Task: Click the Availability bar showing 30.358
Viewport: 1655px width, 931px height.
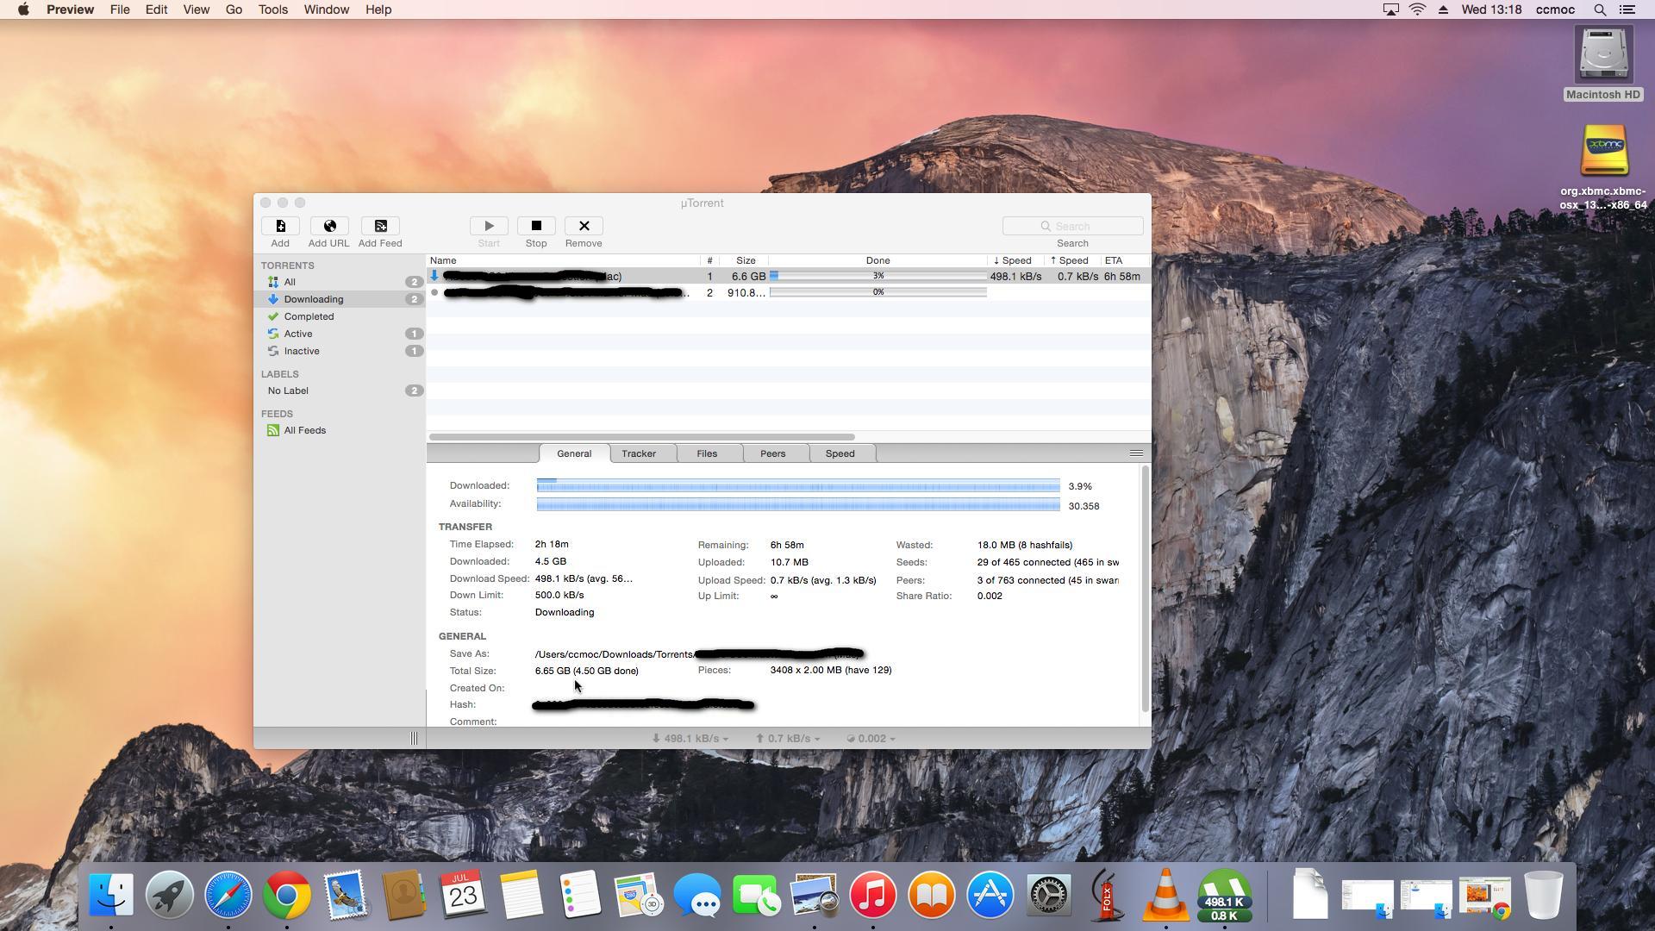Action: pos(798,504)
